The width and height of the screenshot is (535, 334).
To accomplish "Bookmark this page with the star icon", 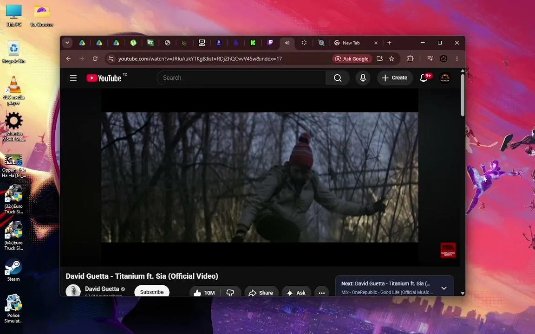I will (x=391, y=58).
